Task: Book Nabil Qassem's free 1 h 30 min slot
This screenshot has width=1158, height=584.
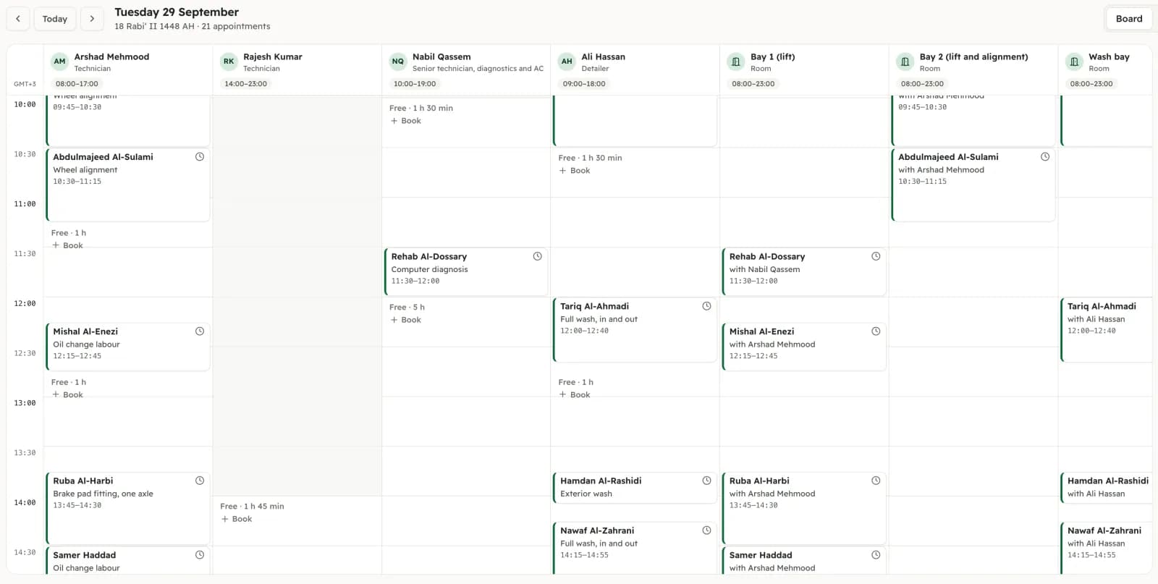Action: (x=406, y=121)
